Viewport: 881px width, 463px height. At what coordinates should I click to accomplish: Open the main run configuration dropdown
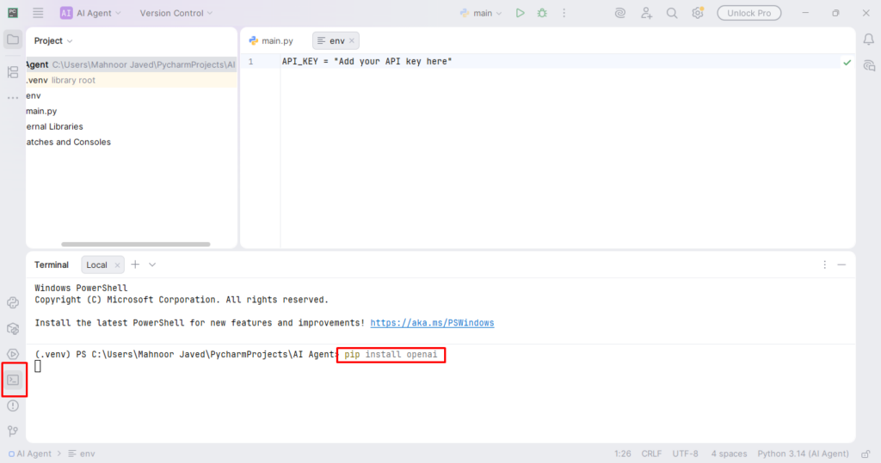[480, 13]
